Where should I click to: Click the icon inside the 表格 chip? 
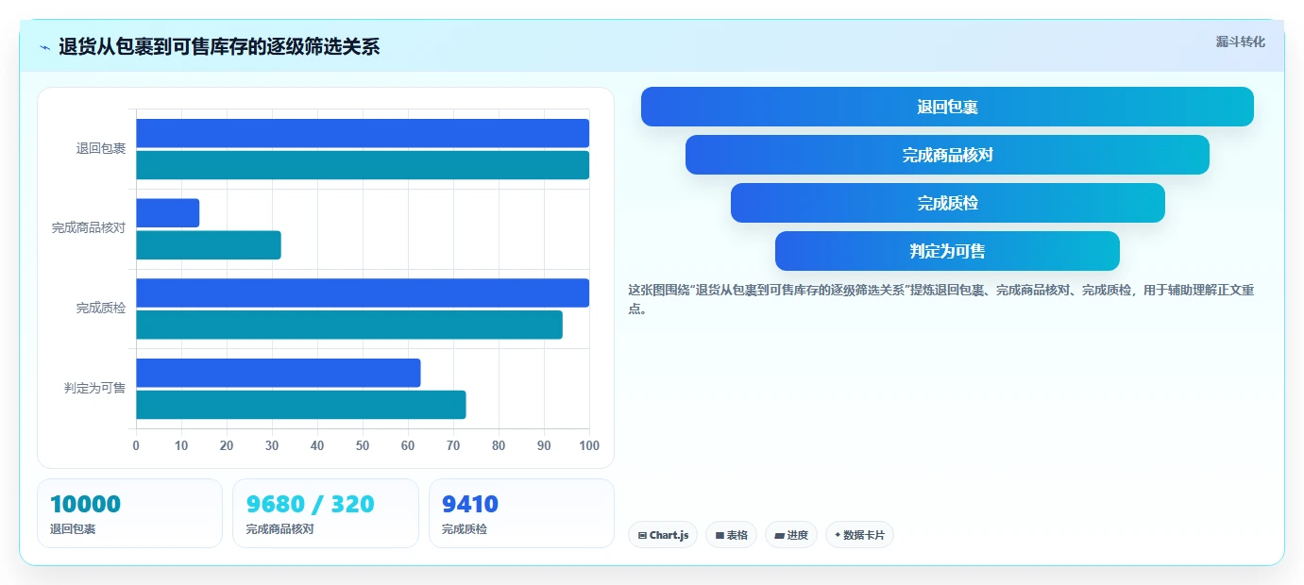[x=720, y=535]
